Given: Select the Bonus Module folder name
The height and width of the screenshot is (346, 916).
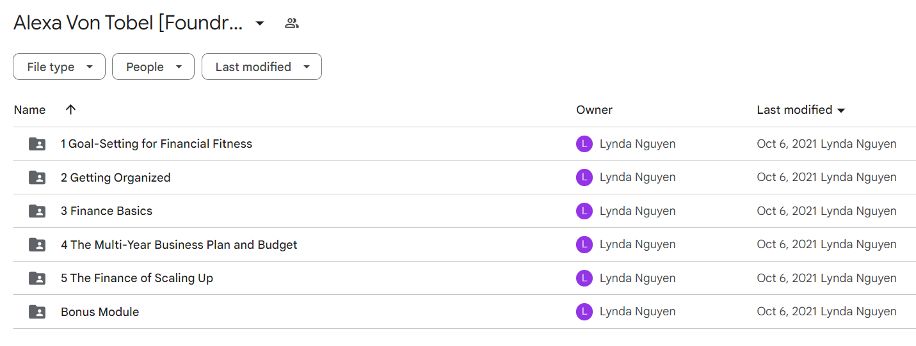Looking at the screenshot, I should pos(100,312).
